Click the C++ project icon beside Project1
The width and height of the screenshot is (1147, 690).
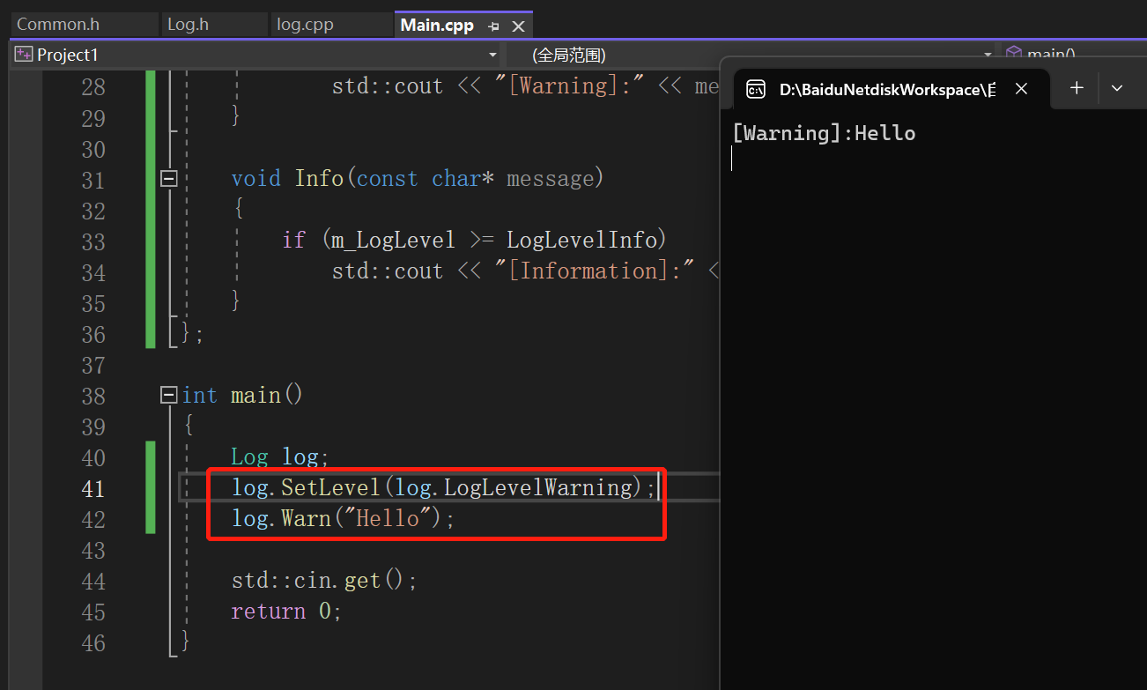point(24,55)
